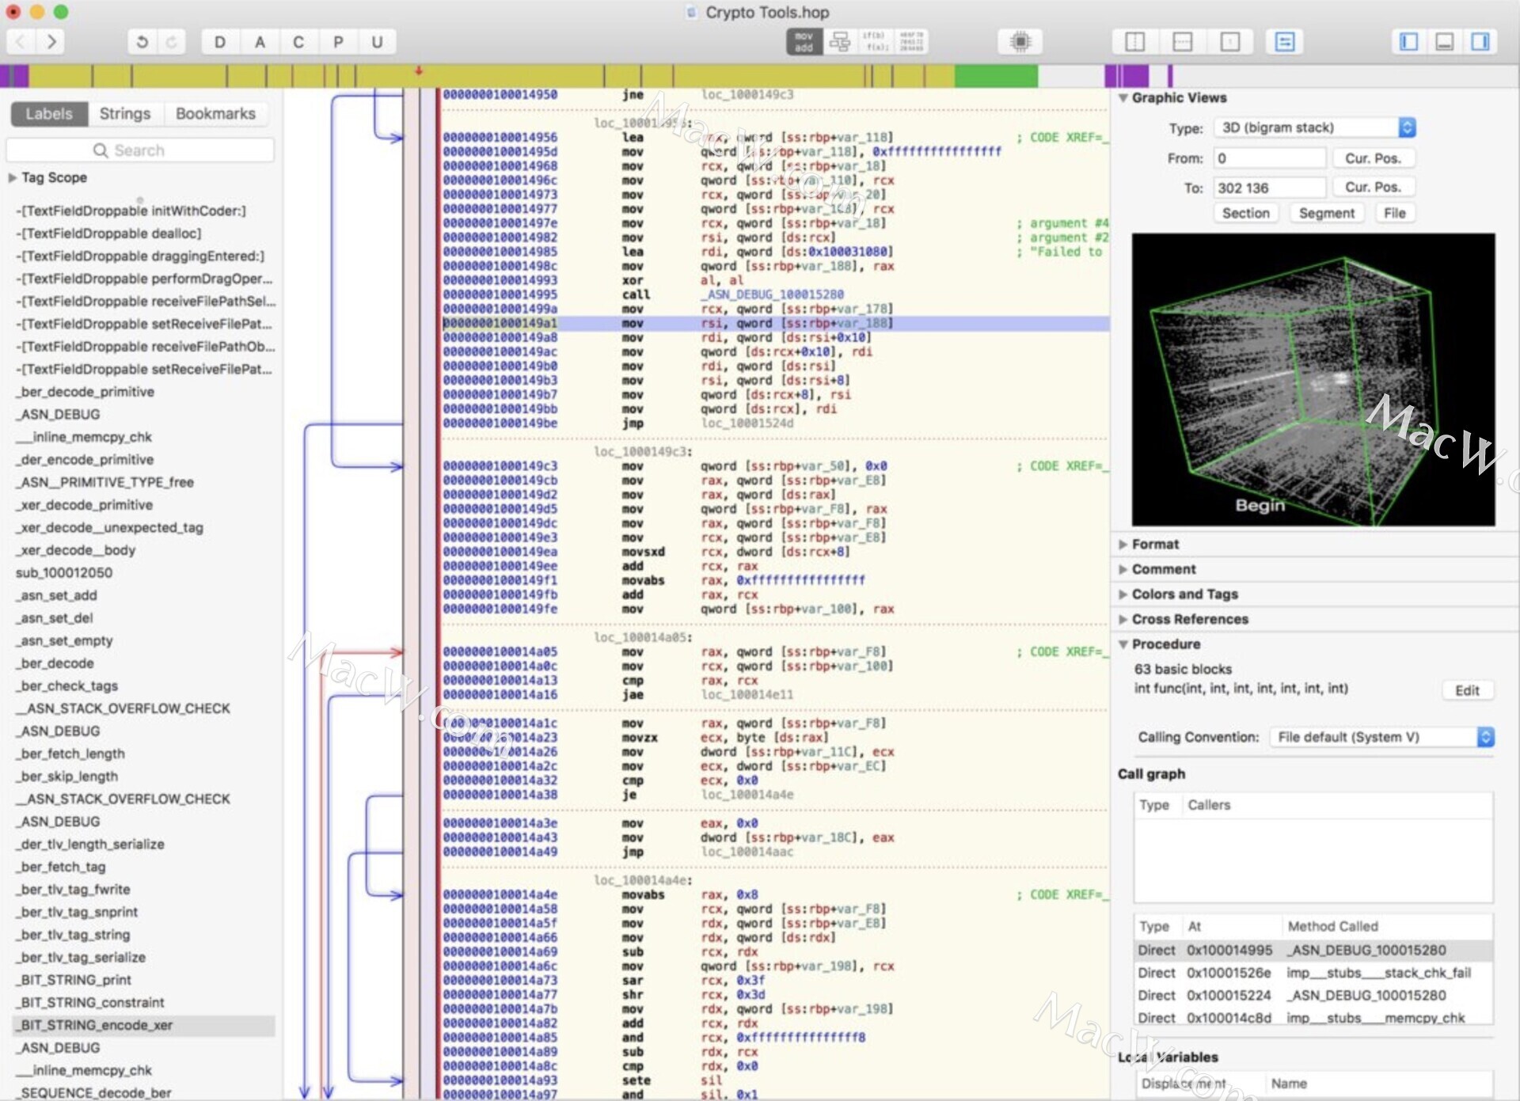1520x1101 pixels.
Task: Go back in navigation history
Action: (21, 41)
